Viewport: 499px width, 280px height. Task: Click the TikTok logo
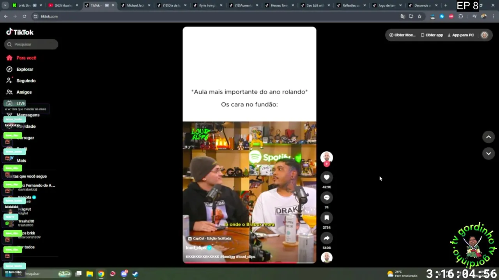click(x=20, y=32)
